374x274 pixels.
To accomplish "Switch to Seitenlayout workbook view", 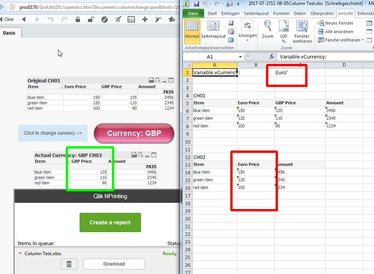I will (x=213, y=31).
